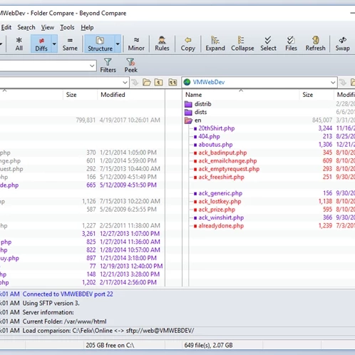Viewport: 355px width, 355px height.
Task: Open the file filter combo dropdown
Action: pyautogui.click(x=92, y=66)
